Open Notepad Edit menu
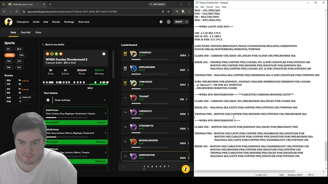Image resolution: width=328 pixels, height=184 pixels. pyautogui.click(x=202, y=7)
